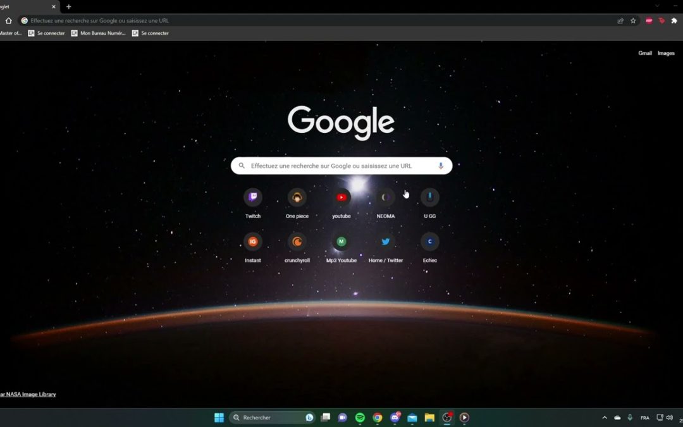Go to the Chrome home page button
The width and height of the screenshot is (683, 427).
[x=8, y=20]
